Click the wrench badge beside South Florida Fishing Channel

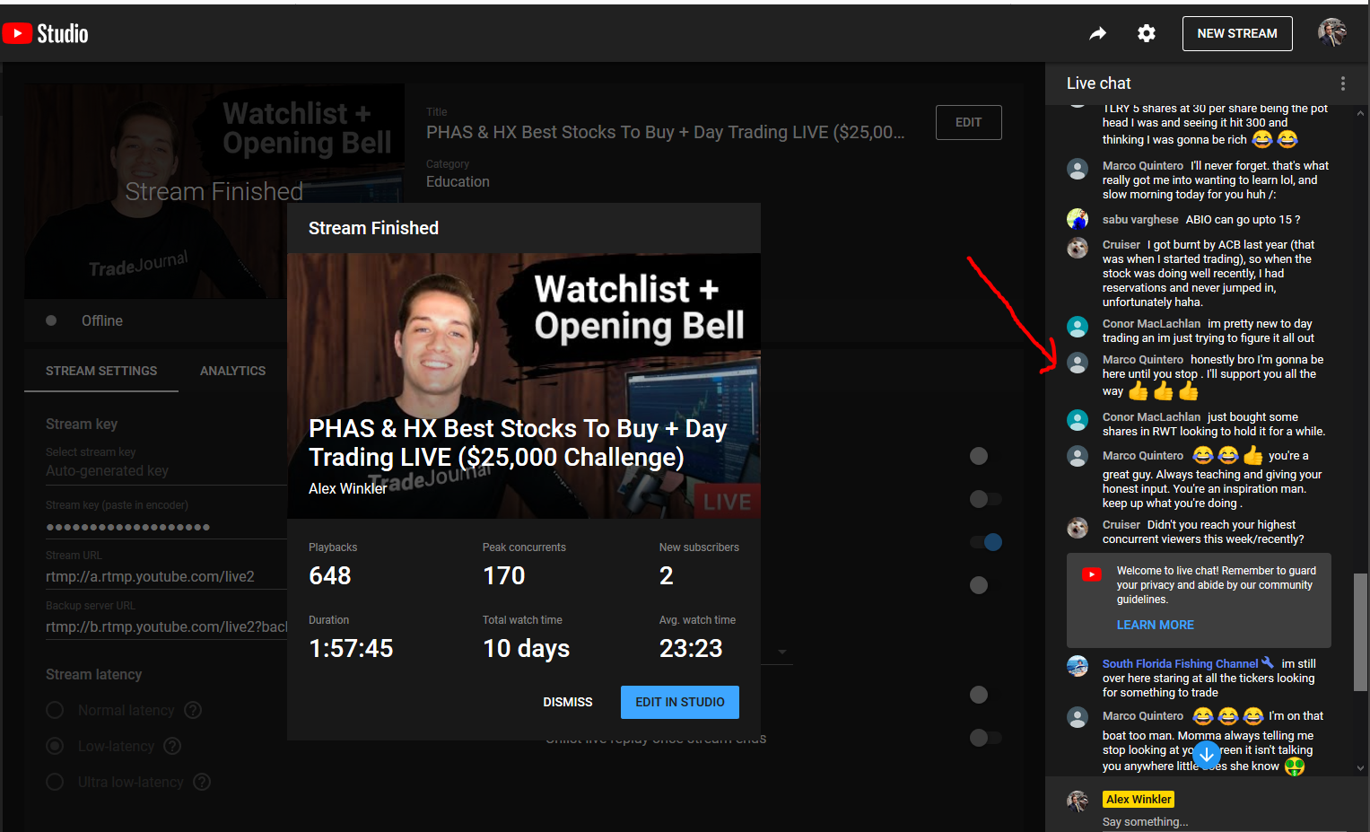click(x=1268, y=661)
